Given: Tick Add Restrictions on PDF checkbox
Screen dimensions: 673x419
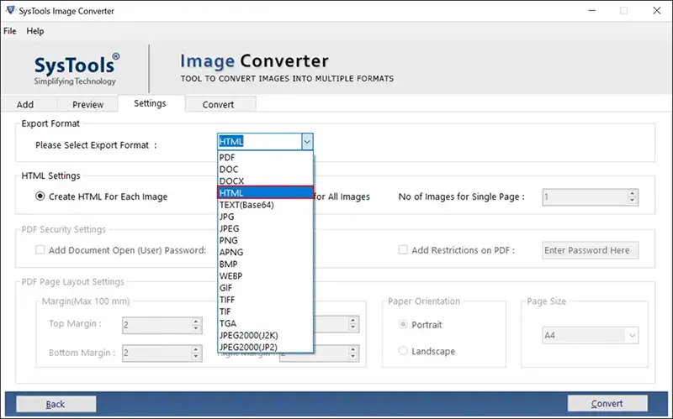Looking at the screenshot, I should pyautogui.click(x=403, y=249).
